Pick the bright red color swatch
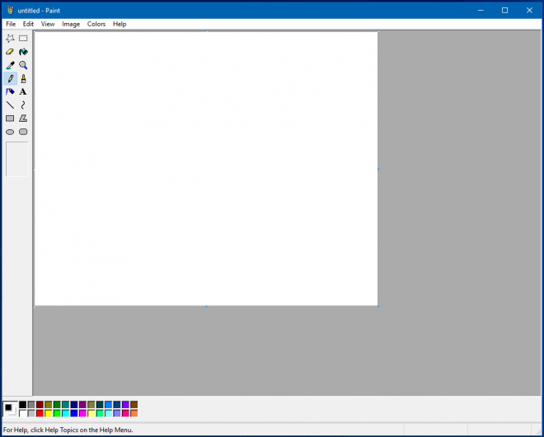544x437 pixels. [40, 413]
